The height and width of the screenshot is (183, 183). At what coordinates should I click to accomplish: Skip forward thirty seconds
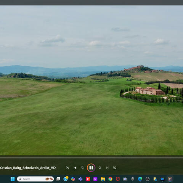click(x=100, y=168)
